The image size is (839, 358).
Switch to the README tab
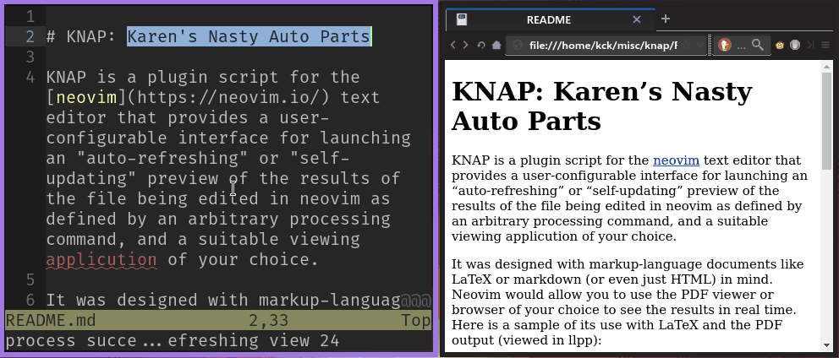[x=549, y=19]
